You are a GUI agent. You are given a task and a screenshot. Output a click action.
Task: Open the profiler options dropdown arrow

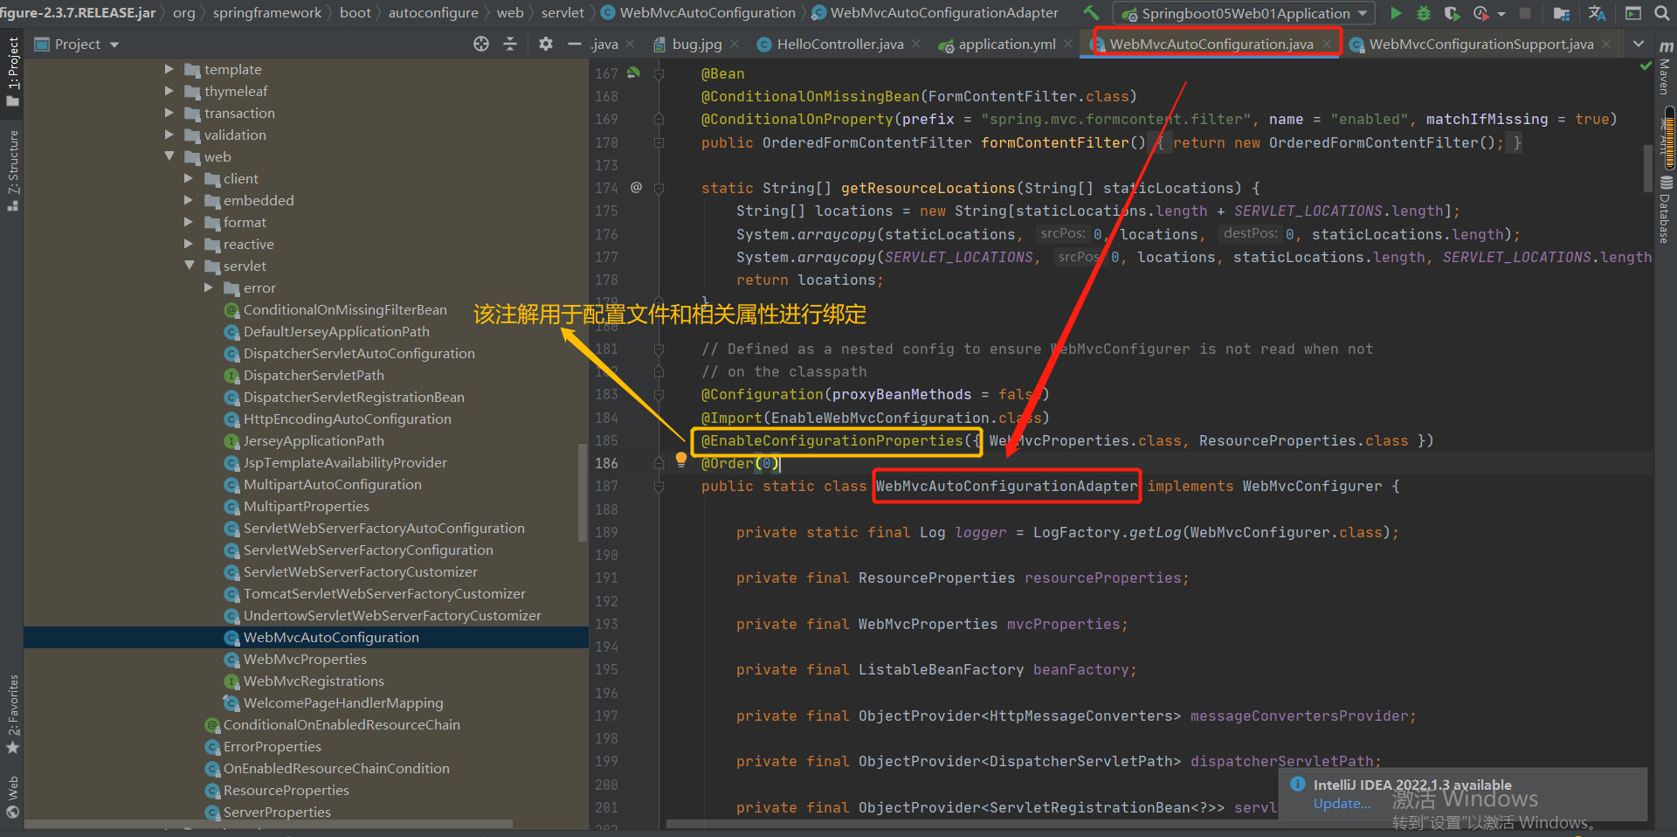1501,13
